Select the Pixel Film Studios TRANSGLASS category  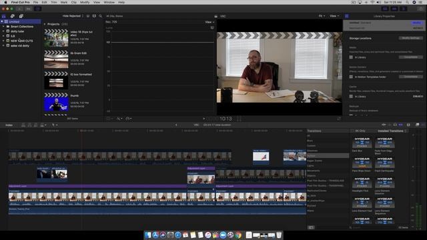[x=326, y=181]
